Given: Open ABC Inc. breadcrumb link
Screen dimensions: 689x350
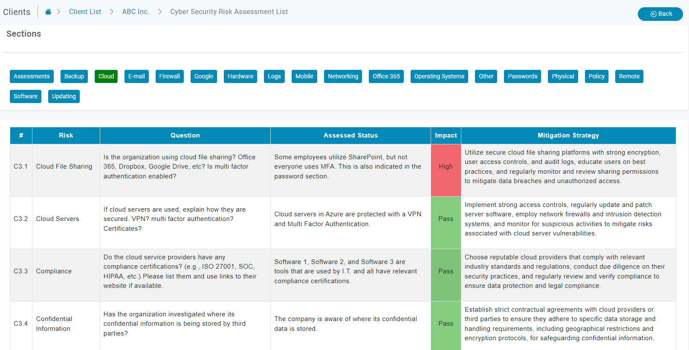Looking at the screenshot, I should pyautogui.click(x=136, y=12).
